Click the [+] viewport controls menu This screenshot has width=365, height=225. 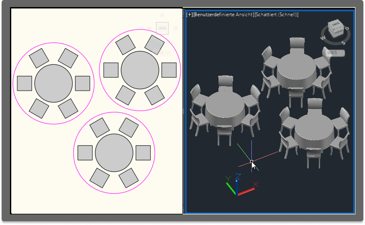(190, 15)
